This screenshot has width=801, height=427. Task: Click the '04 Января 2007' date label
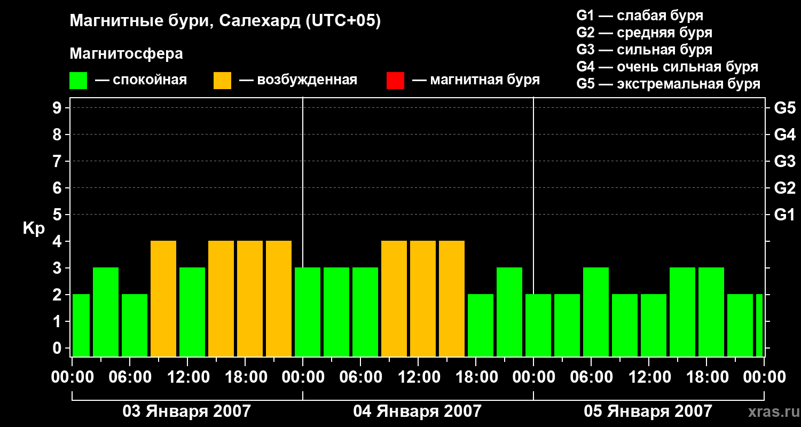point(418,412)
